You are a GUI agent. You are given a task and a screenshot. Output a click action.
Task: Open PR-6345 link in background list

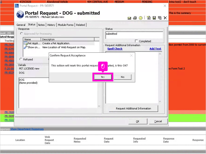[x=9, y=49]
